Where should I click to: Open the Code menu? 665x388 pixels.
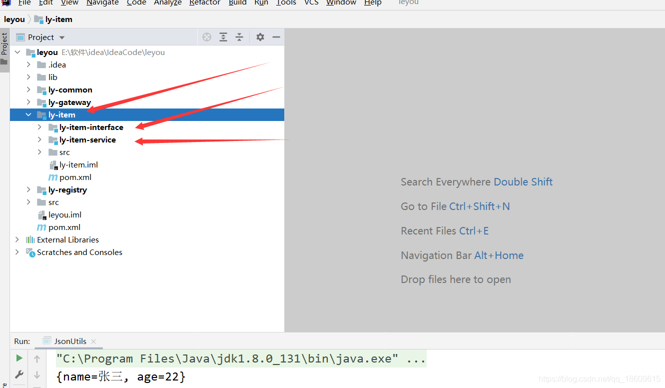tap(136, 2)
